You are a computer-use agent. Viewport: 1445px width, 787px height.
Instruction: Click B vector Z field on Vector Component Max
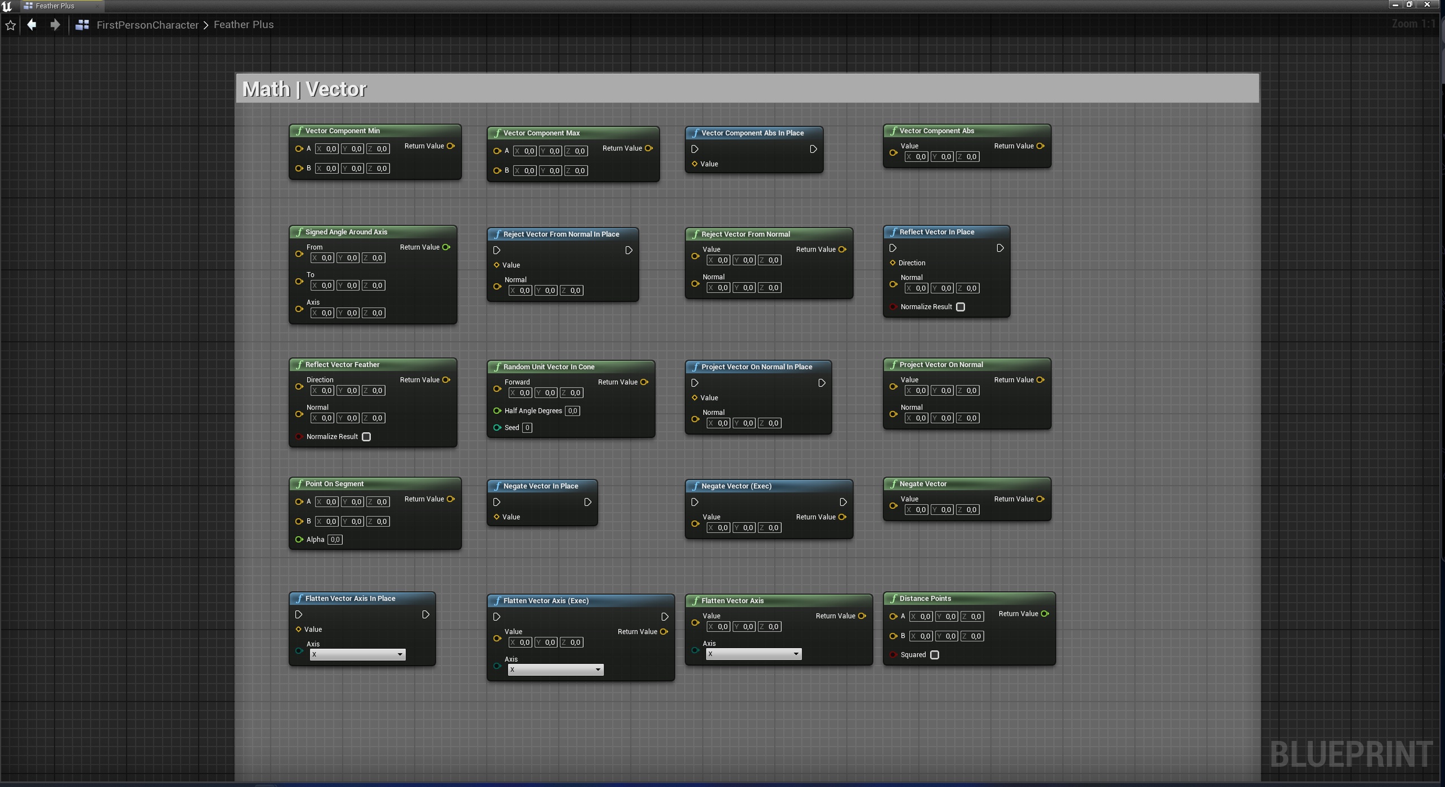(576, 170)
